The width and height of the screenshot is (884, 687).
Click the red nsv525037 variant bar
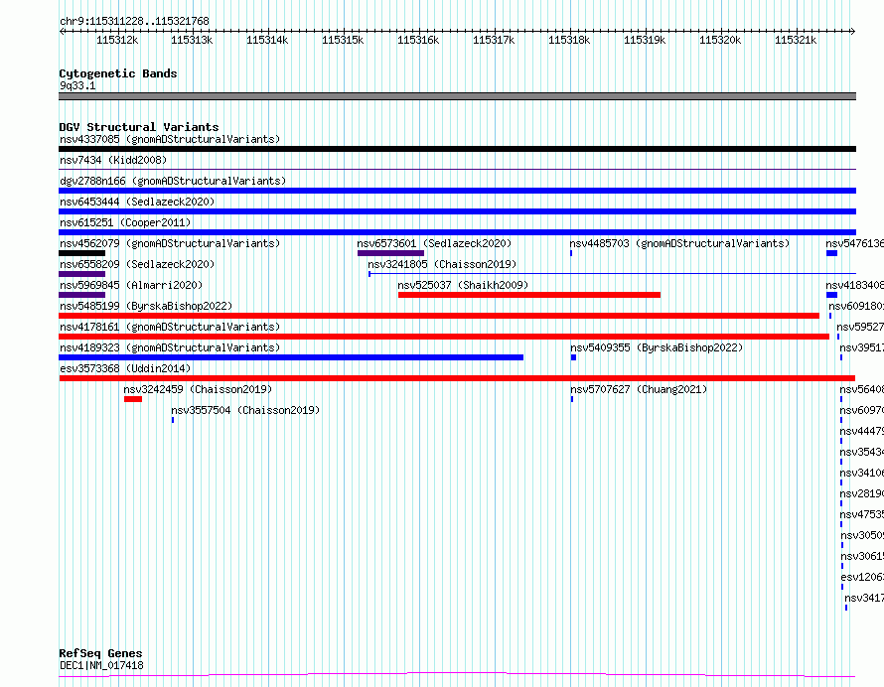pos(529,295)
